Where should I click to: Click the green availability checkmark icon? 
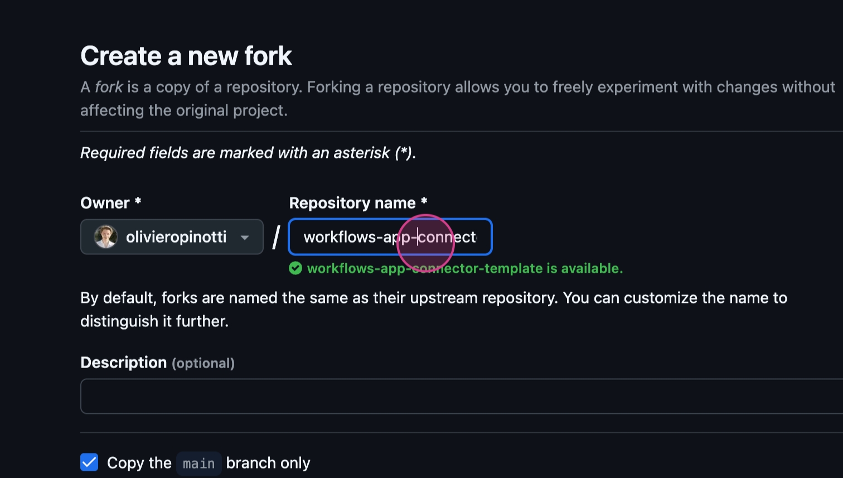tap(295, 268)
